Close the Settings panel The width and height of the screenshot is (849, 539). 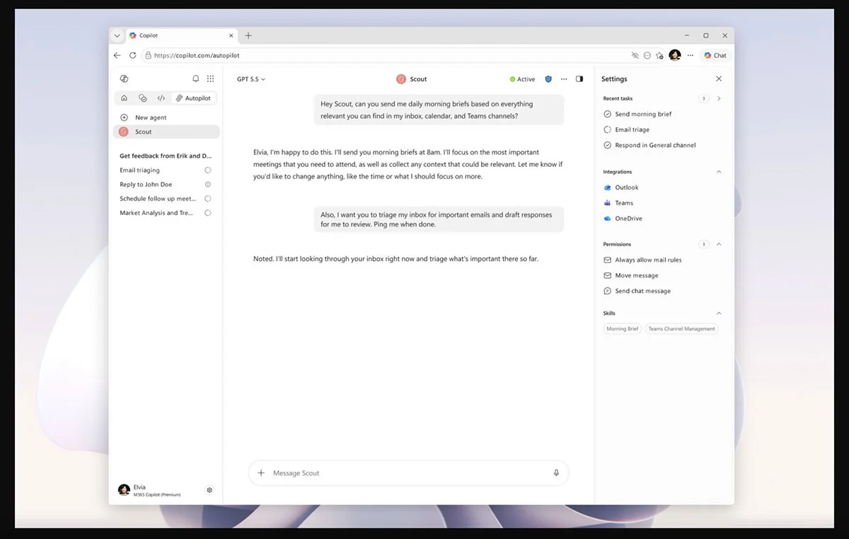(x=719, y=79)
